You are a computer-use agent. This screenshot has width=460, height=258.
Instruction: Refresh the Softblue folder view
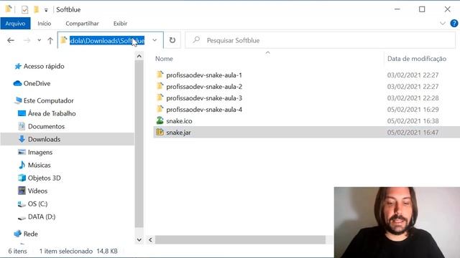(x=172, y=40)
